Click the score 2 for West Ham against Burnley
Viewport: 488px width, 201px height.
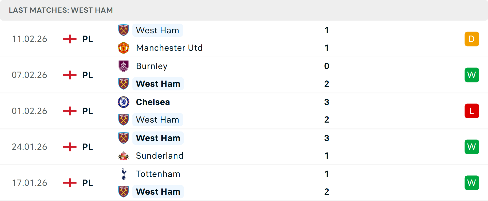[x=327, y=83]
